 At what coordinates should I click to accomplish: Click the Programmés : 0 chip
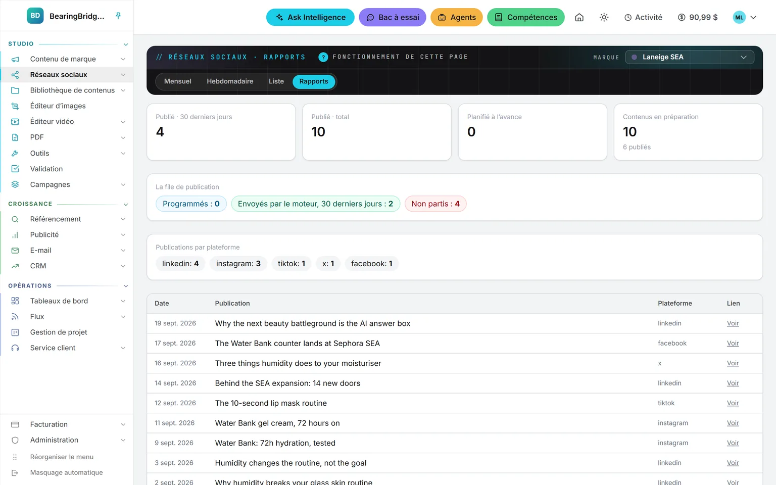(x=191, y=204)
